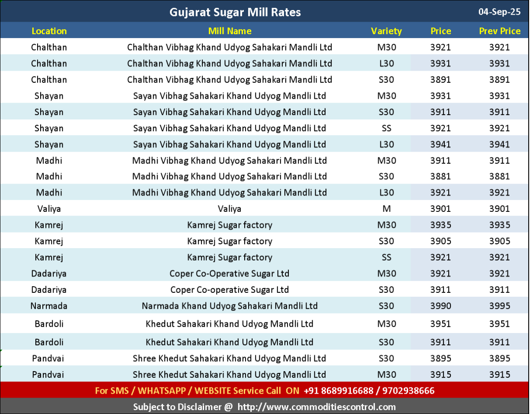Click the Subject to Disclaimer text
Viewport: 530px width, 414px height.
tap(182, 407)
